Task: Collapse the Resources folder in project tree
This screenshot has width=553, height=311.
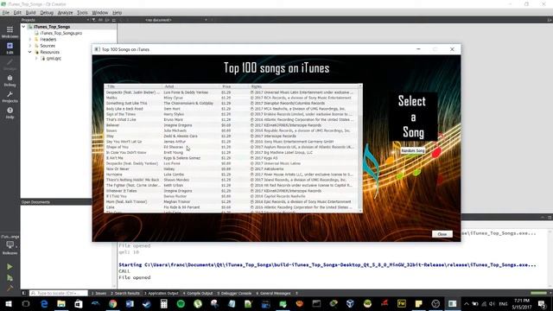Action: click(x=30, y=52)
